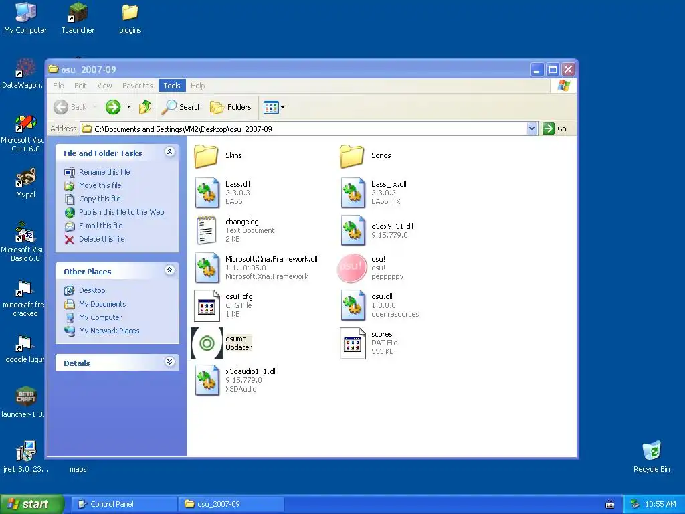Click the Start button
685x514 pixels.
point(32,504)
